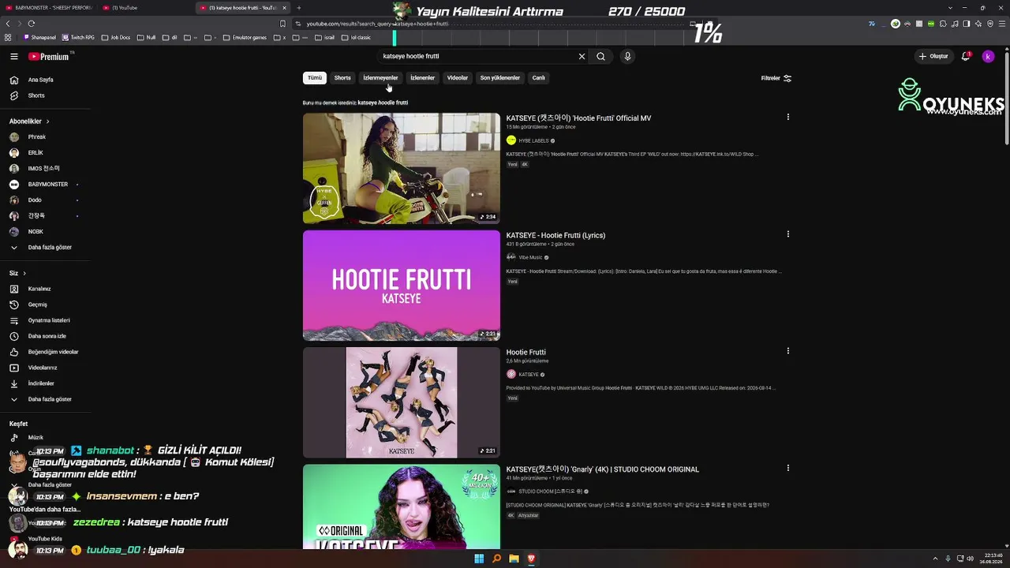Select the İzlenmeyenler filter chip
Screen dimensions: 1010x568
click(x=380, y=78)
